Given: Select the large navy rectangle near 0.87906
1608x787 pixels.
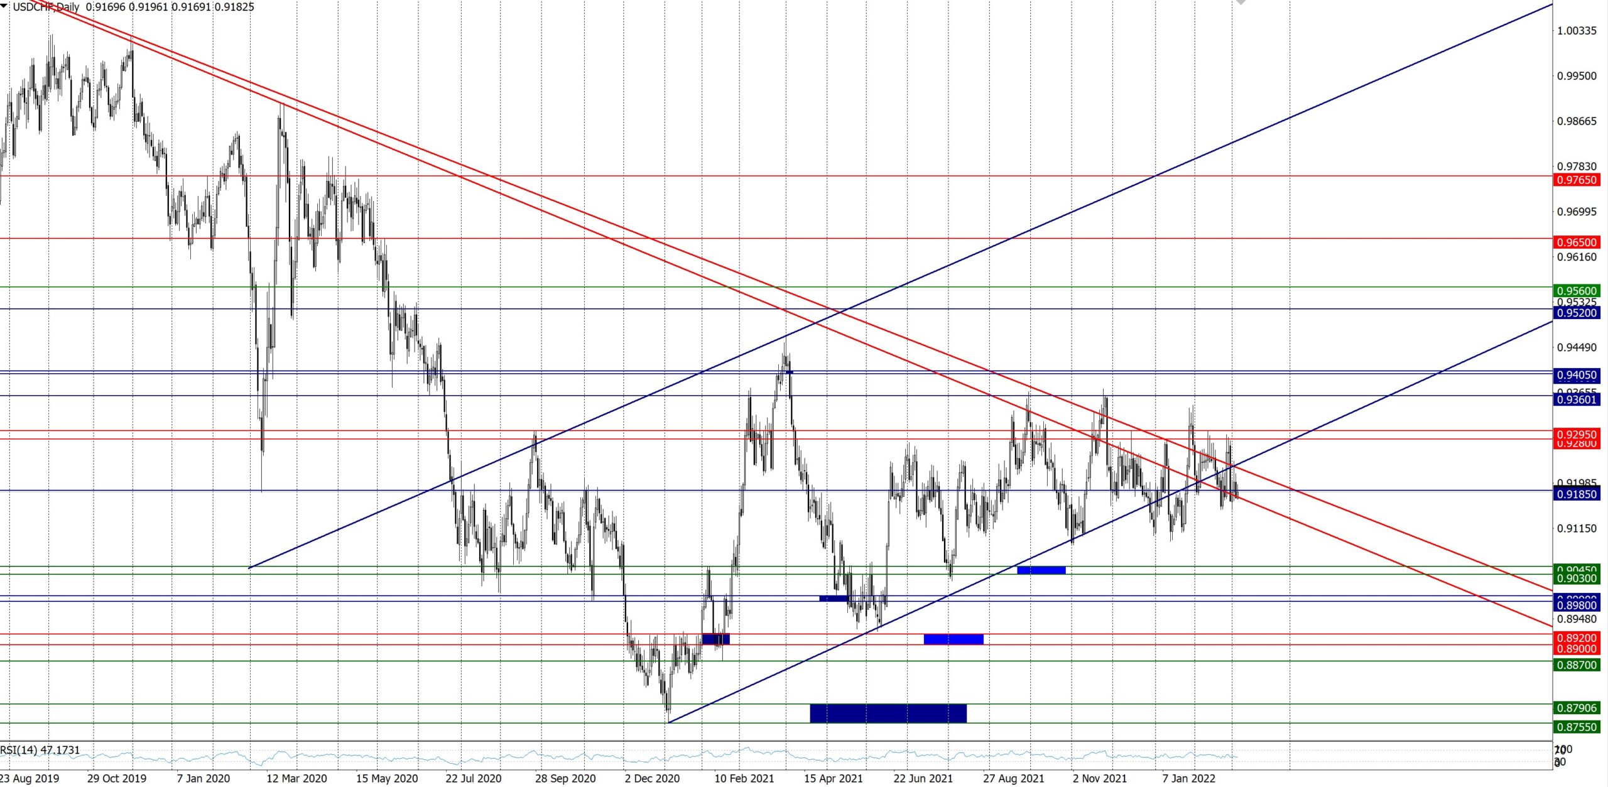Looking at the screenshot, I should [x=888, y=713].
